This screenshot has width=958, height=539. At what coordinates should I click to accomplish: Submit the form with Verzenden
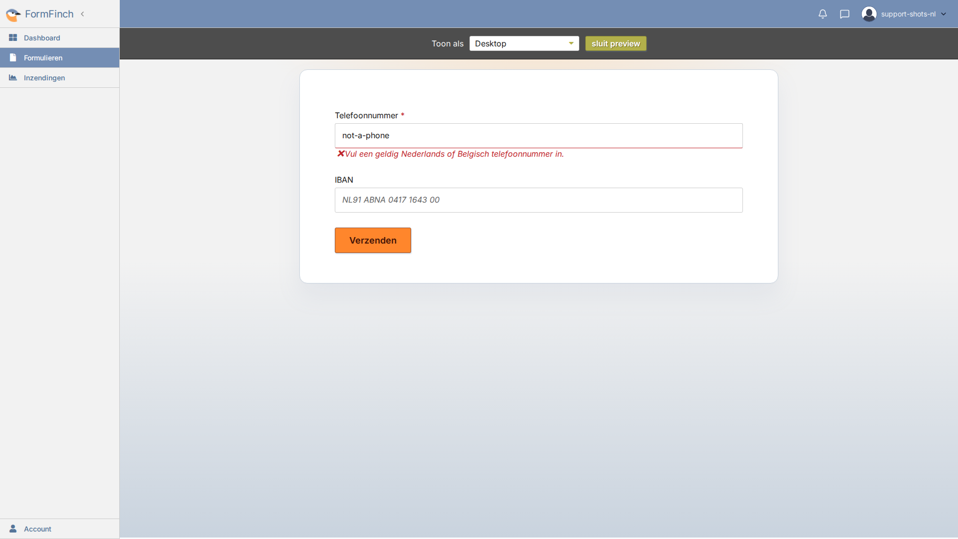[373, 241]
